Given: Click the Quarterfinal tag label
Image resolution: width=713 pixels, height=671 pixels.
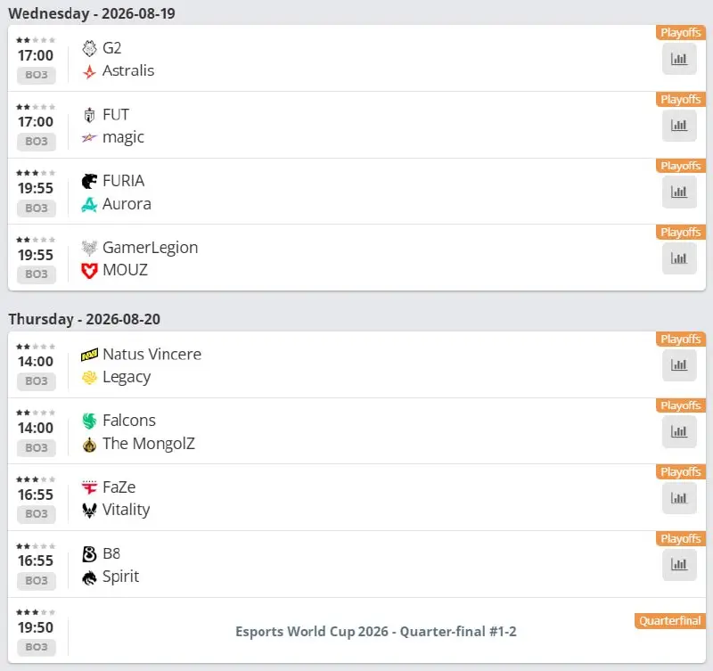Looking at the screenshot, I should tap(670, 621).
